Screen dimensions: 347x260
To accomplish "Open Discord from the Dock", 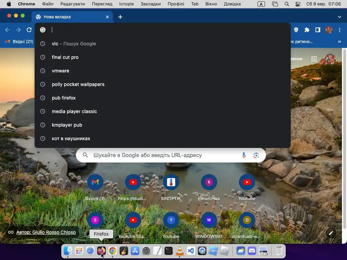I will [252, 251].
